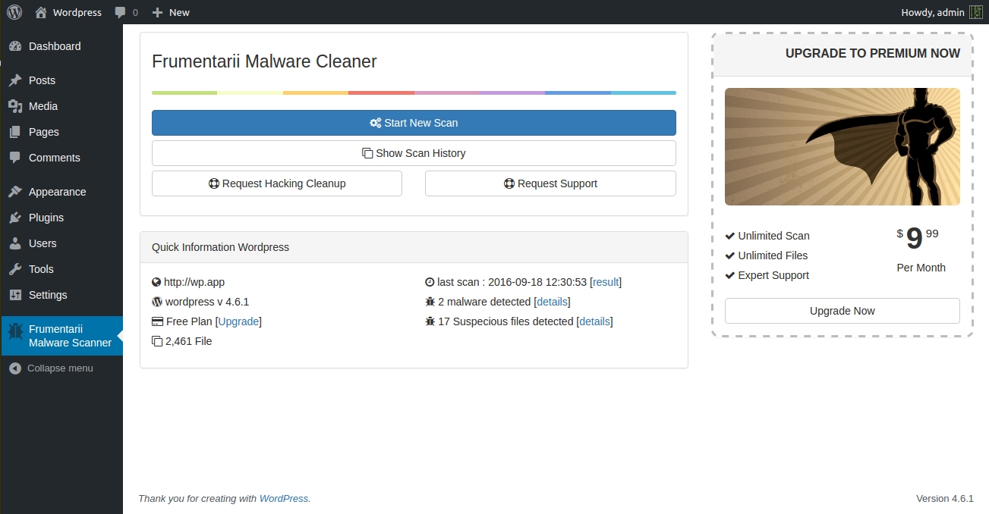The height and width of the screenshot is (514, 989).
Task: Collapse the admin sidebar menu
Action: pyautogui.click(x=52, y=368)
